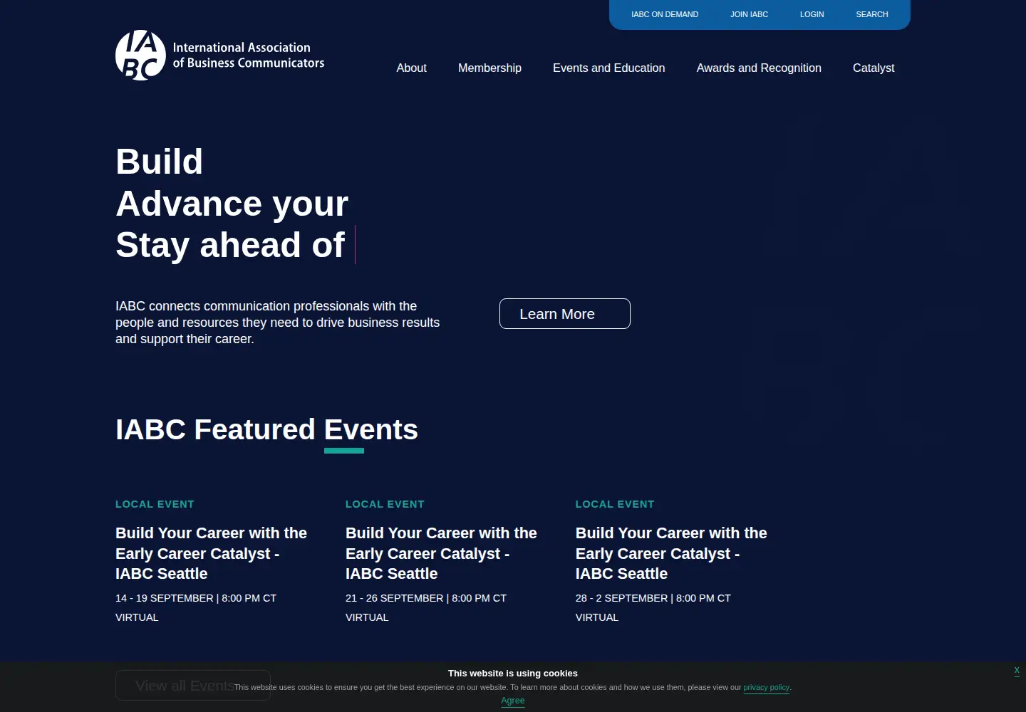Click 'This website is using cookies' heading
The image size is (1026, 712).
(x=513, y=673)
